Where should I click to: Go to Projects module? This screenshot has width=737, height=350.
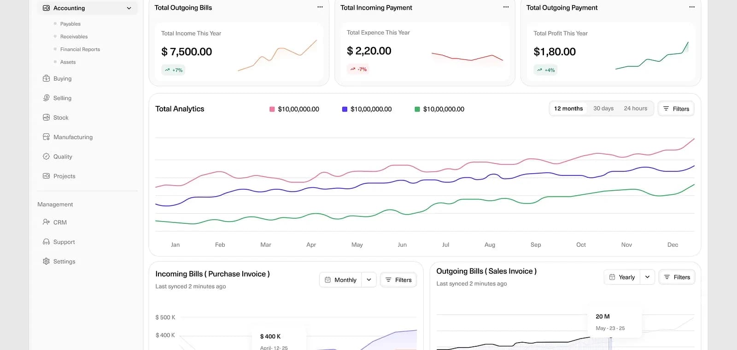64,176
